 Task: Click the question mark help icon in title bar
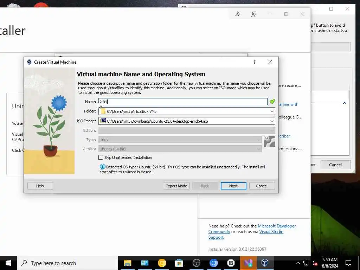[255, 62]
